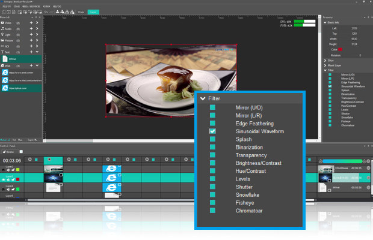Viewport: 373px width, 240px height.
Task: Collapse the Web material category
Action: click(37, 65)
